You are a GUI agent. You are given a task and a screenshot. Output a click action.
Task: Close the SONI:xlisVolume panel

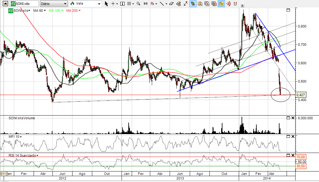(x=293, y=118)
